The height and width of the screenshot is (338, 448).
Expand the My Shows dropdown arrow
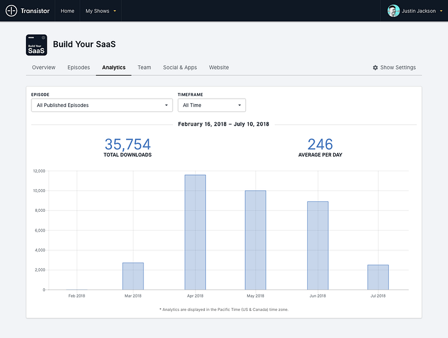115,11
